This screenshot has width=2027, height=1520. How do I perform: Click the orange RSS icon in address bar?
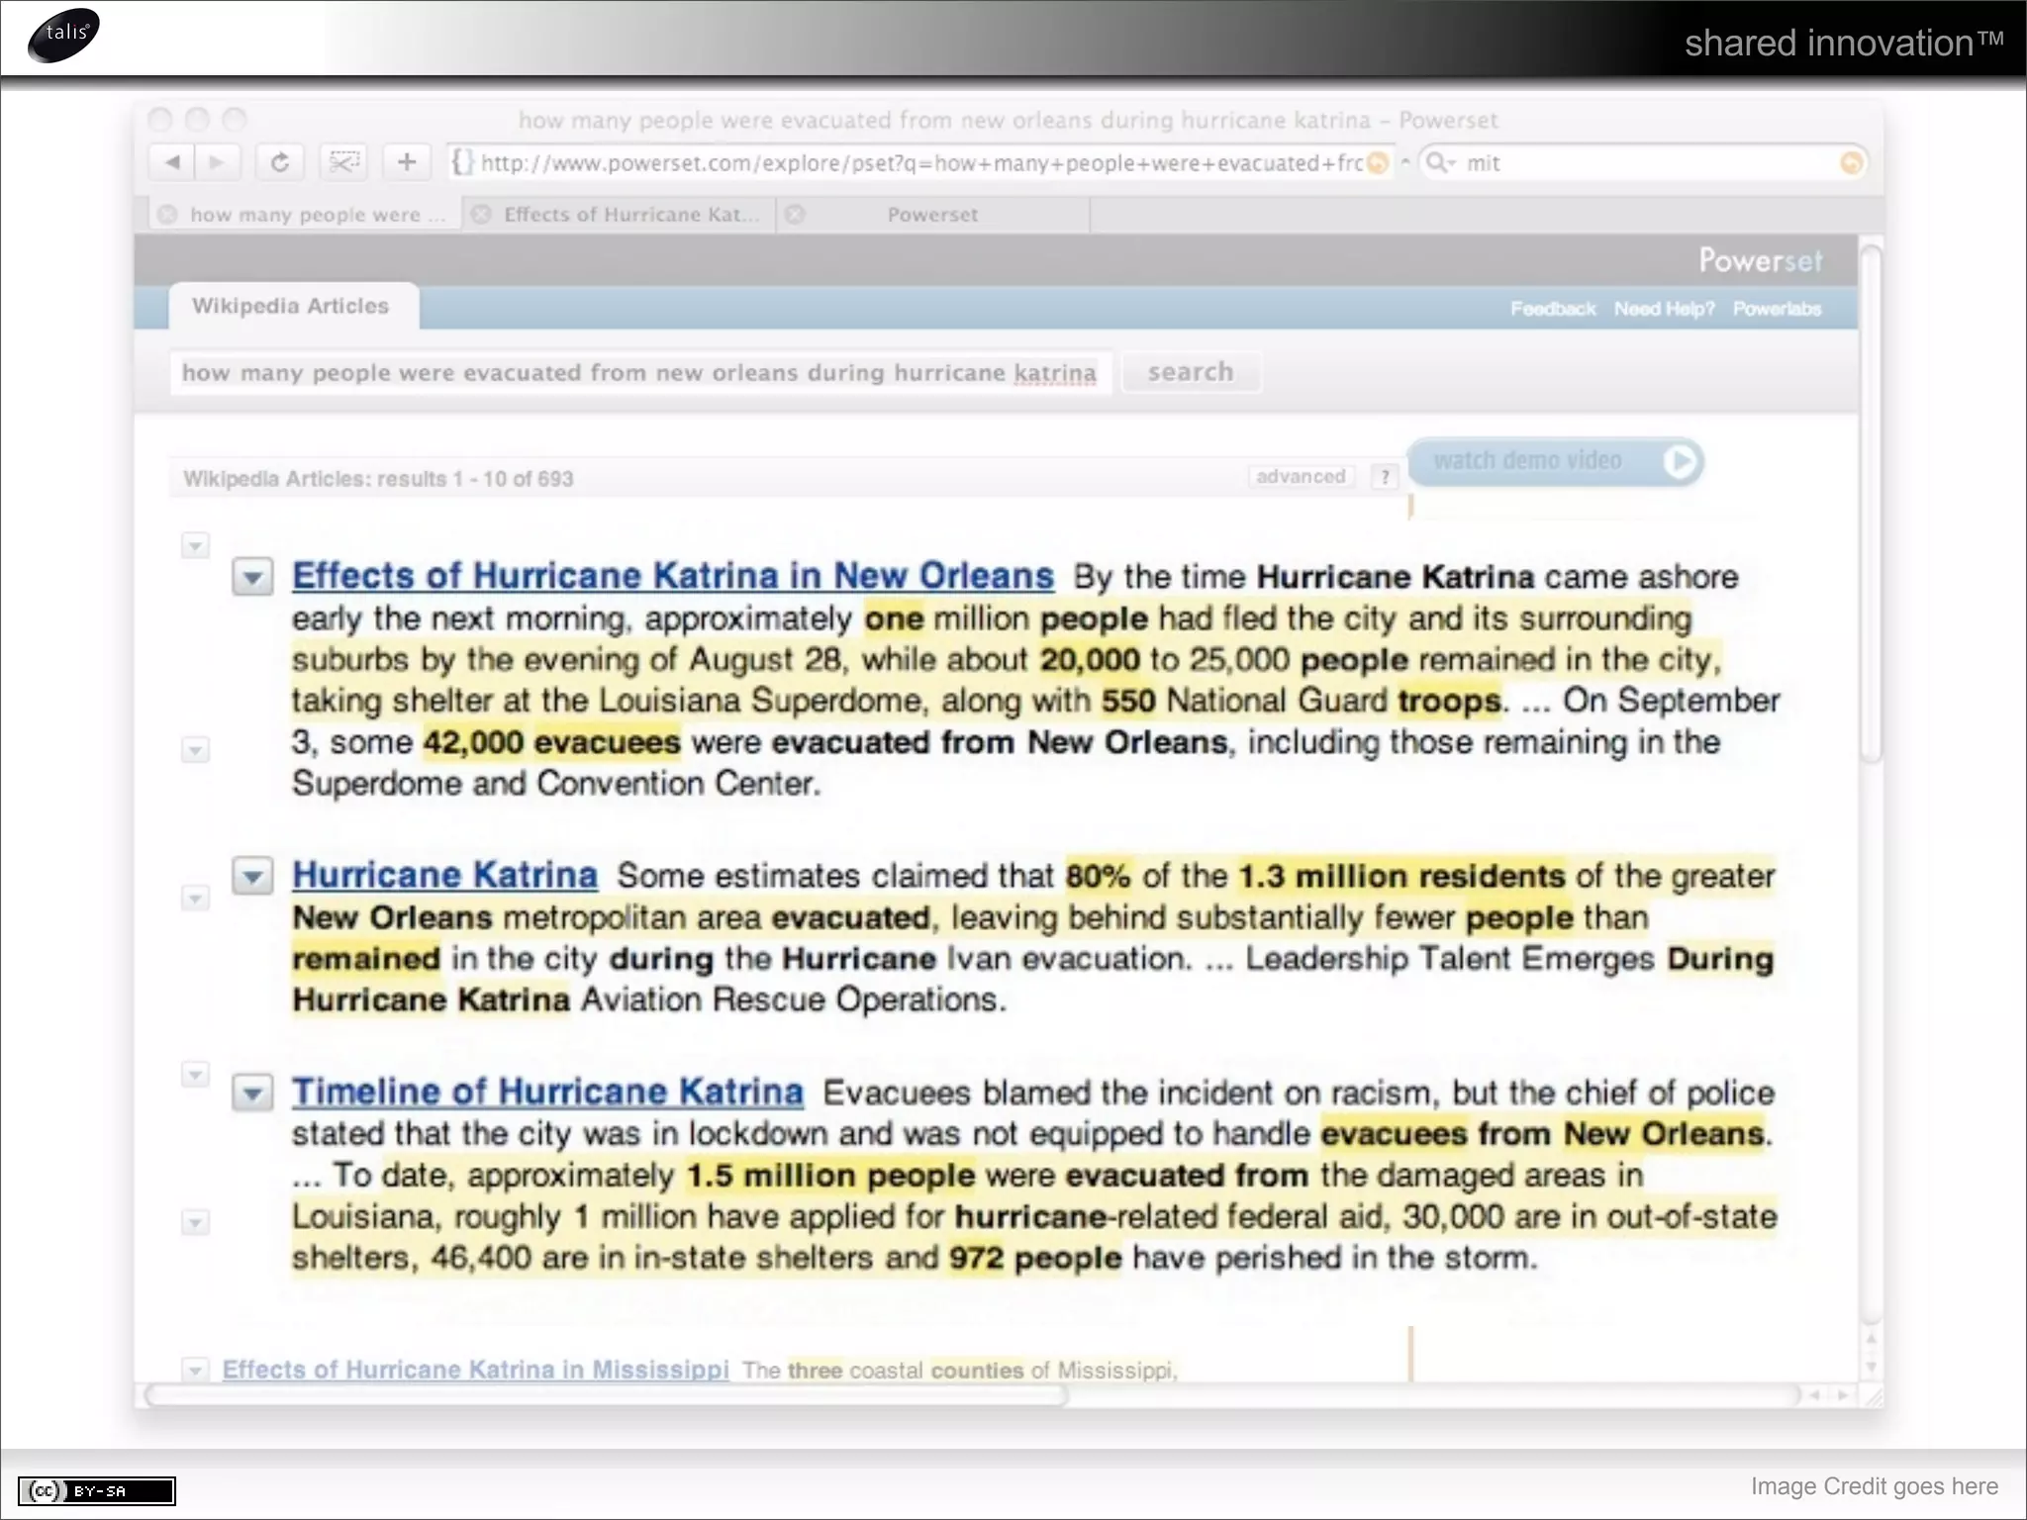[x=1378, y=163]
